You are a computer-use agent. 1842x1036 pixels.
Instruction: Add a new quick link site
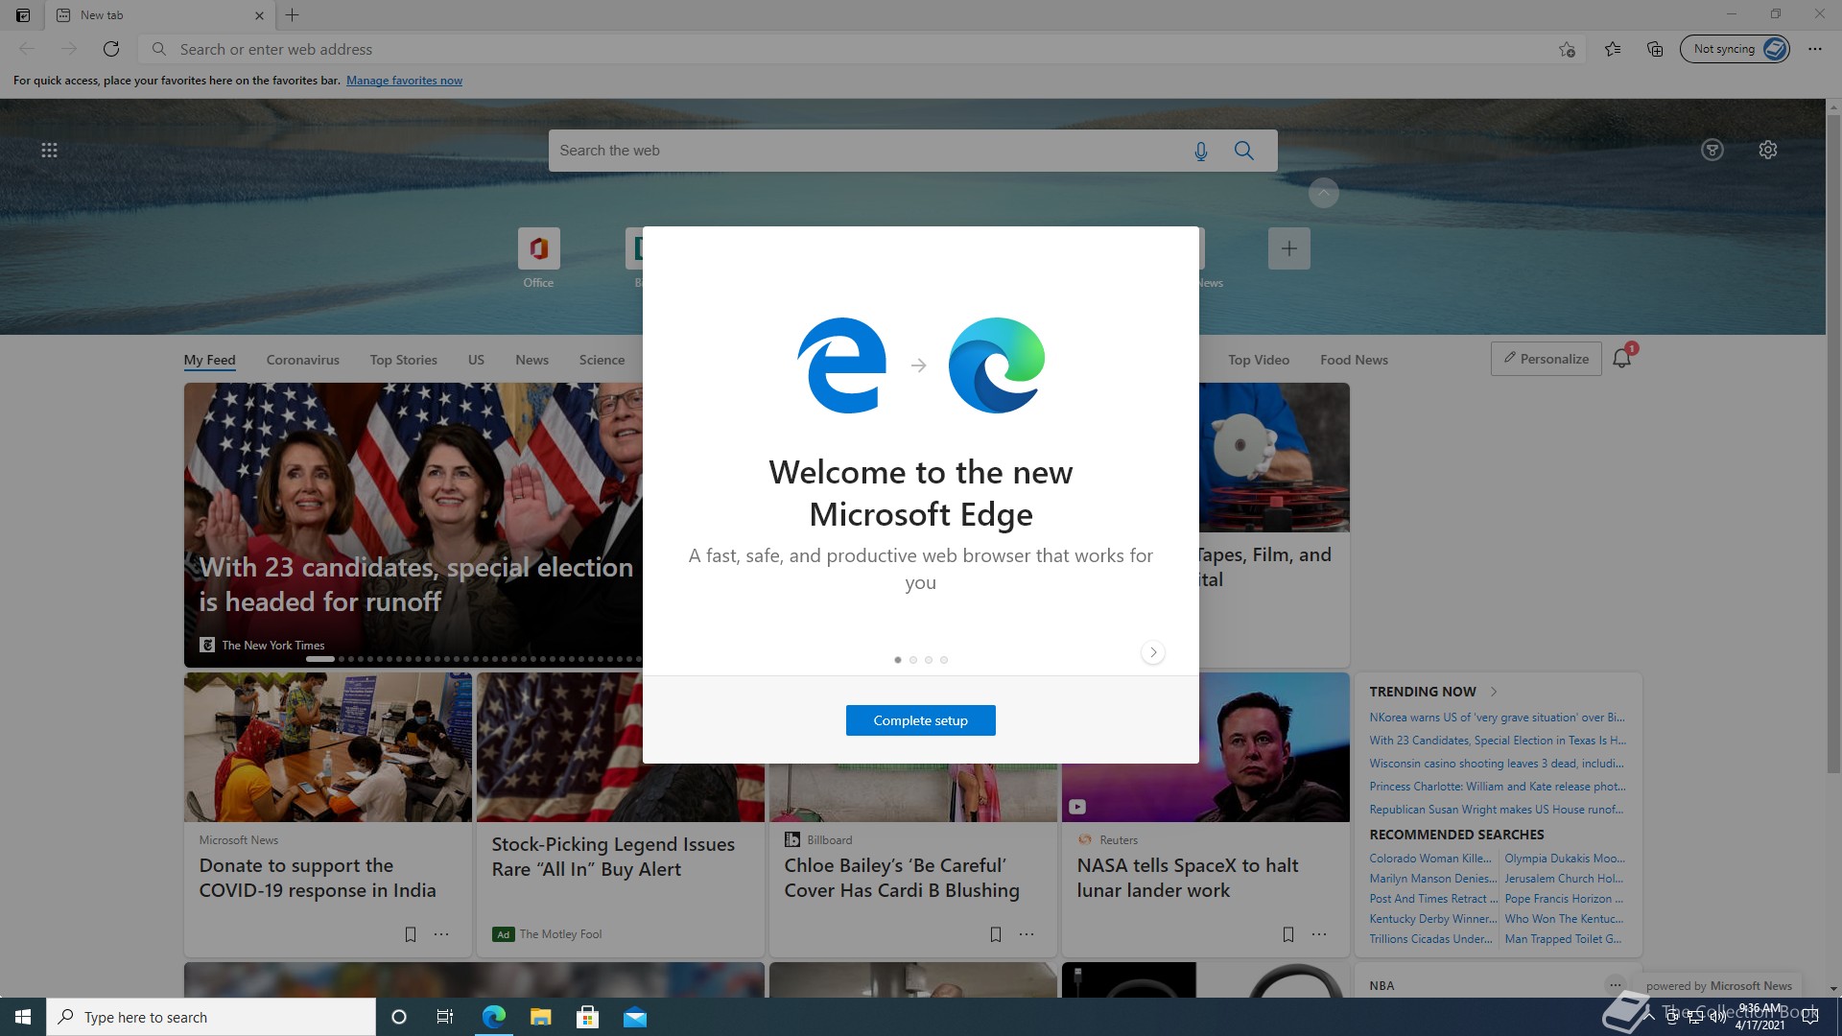coord(1289,248)
